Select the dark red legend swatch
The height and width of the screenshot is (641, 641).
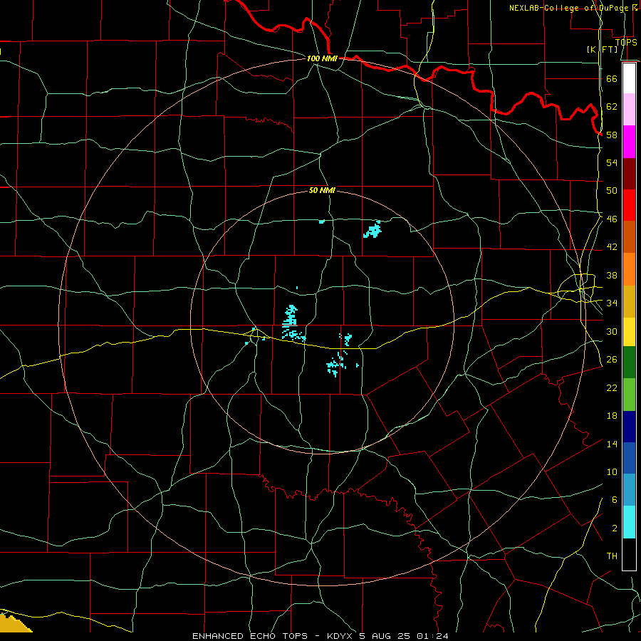(629, 174)
